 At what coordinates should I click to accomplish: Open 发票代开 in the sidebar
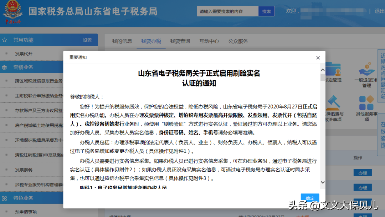[x=24, y=54]
